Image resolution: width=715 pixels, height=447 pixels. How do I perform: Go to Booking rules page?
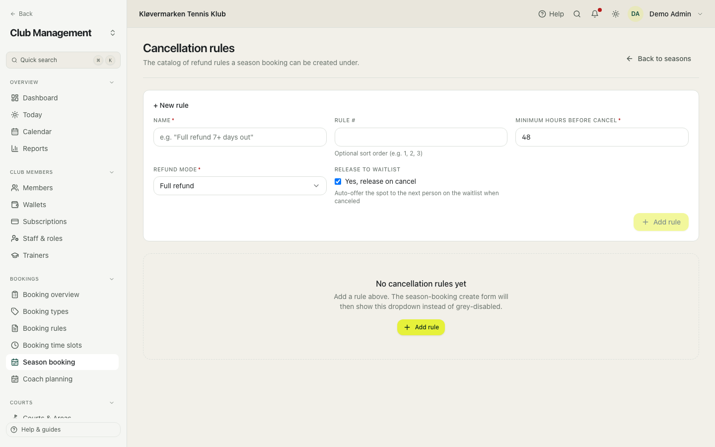tap(62, 328)
